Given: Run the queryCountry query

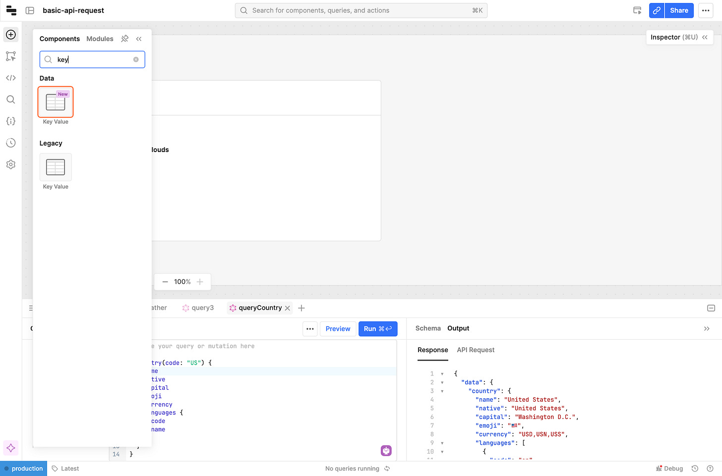Looking at the screenshot, I should point(378,329).
